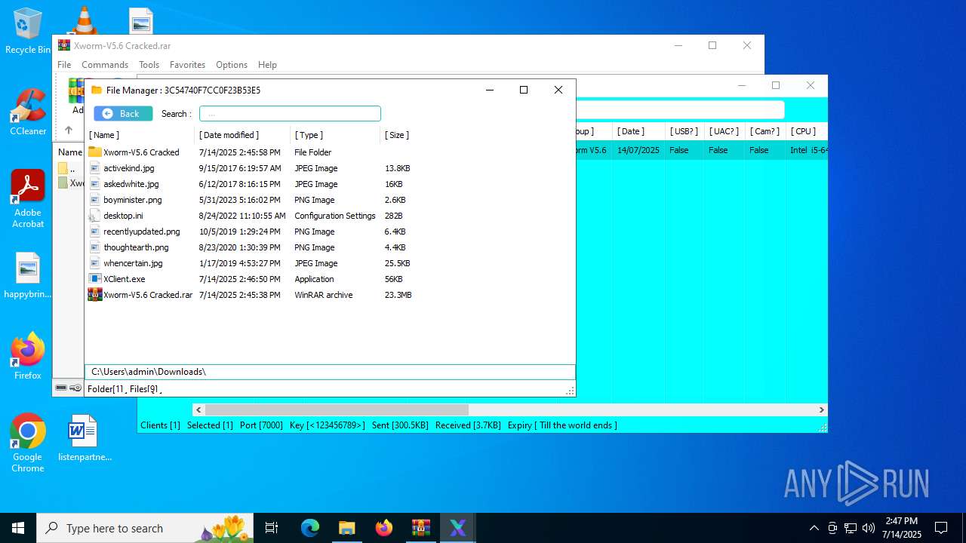
Task: Open Microsoft Edge from the taskbar
Action: (x=310, y=528)
